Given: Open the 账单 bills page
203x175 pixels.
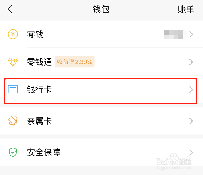Looking at the screenshot, I should (186, 9).
